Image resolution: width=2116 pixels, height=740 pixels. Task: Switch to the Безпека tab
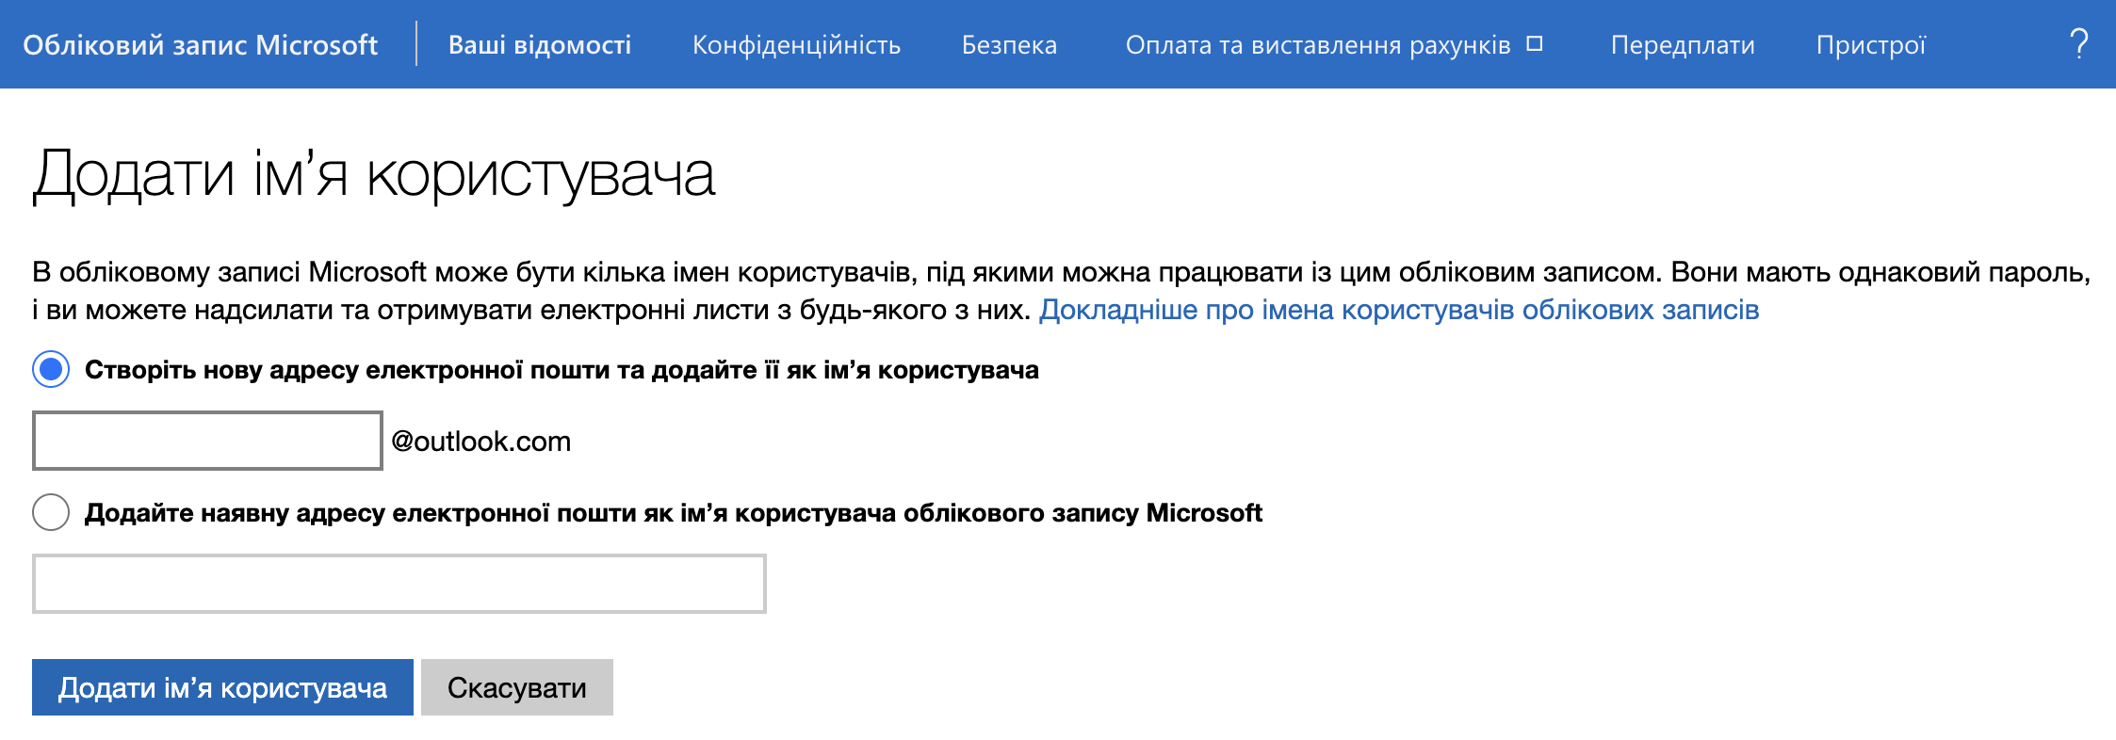[1009, 45]
